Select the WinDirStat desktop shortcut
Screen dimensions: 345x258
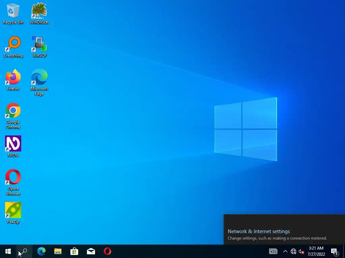(39, 14)
